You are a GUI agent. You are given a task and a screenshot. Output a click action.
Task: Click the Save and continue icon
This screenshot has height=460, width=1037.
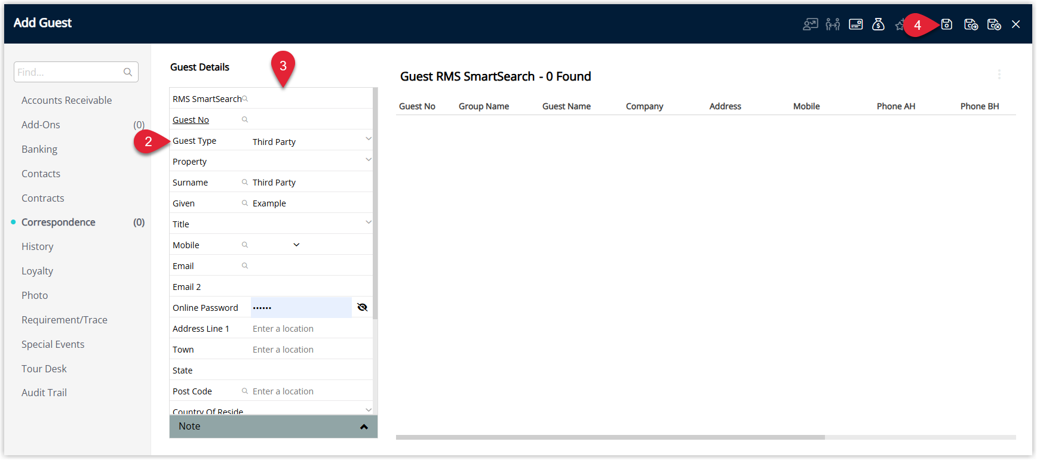(971, 24)
